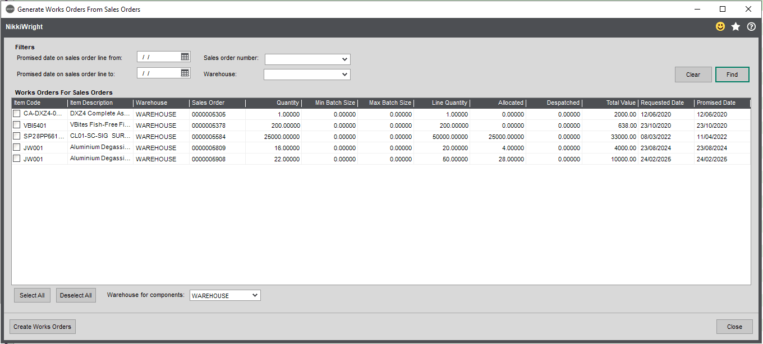Sort by the Item Code column header
Screen dimensions: 763x344
point(40,103)
